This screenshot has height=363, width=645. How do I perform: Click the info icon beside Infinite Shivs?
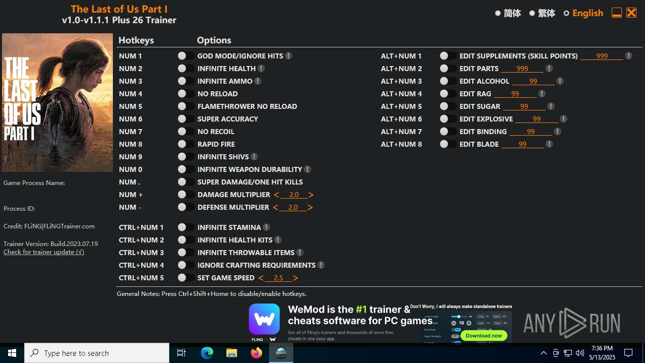click(254, 157)
